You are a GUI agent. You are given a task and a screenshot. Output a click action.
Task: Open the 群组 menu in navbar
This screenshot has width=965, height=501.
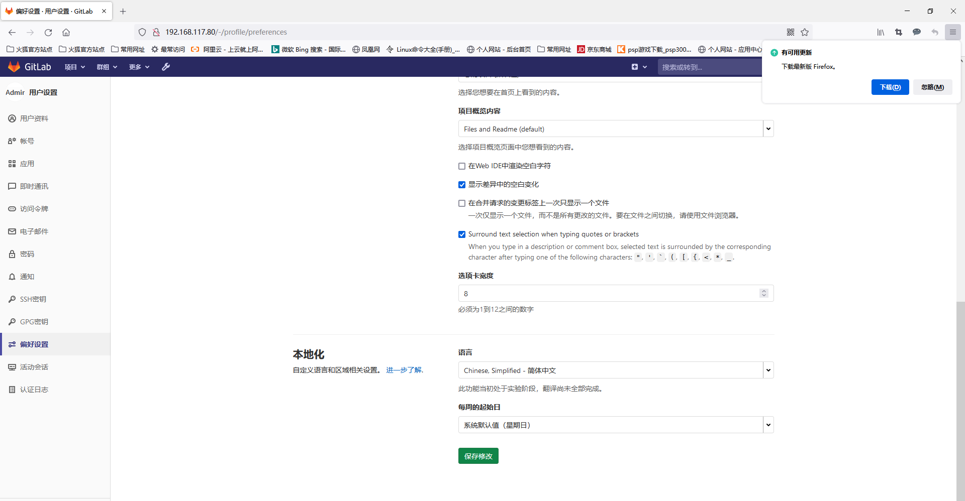click(x=107, y=67)
